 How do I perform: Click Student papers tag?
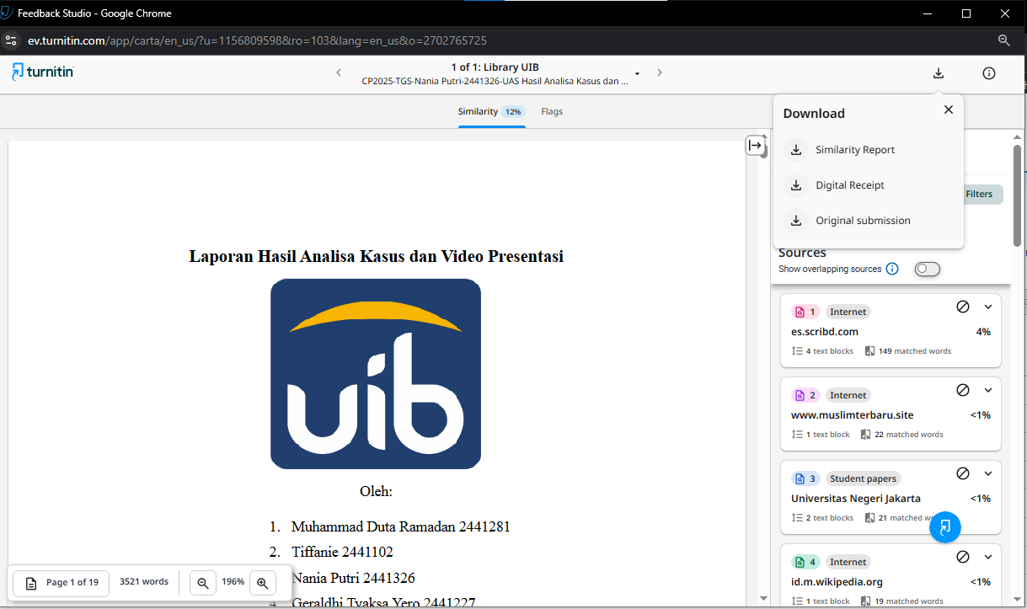pos(864,478)
